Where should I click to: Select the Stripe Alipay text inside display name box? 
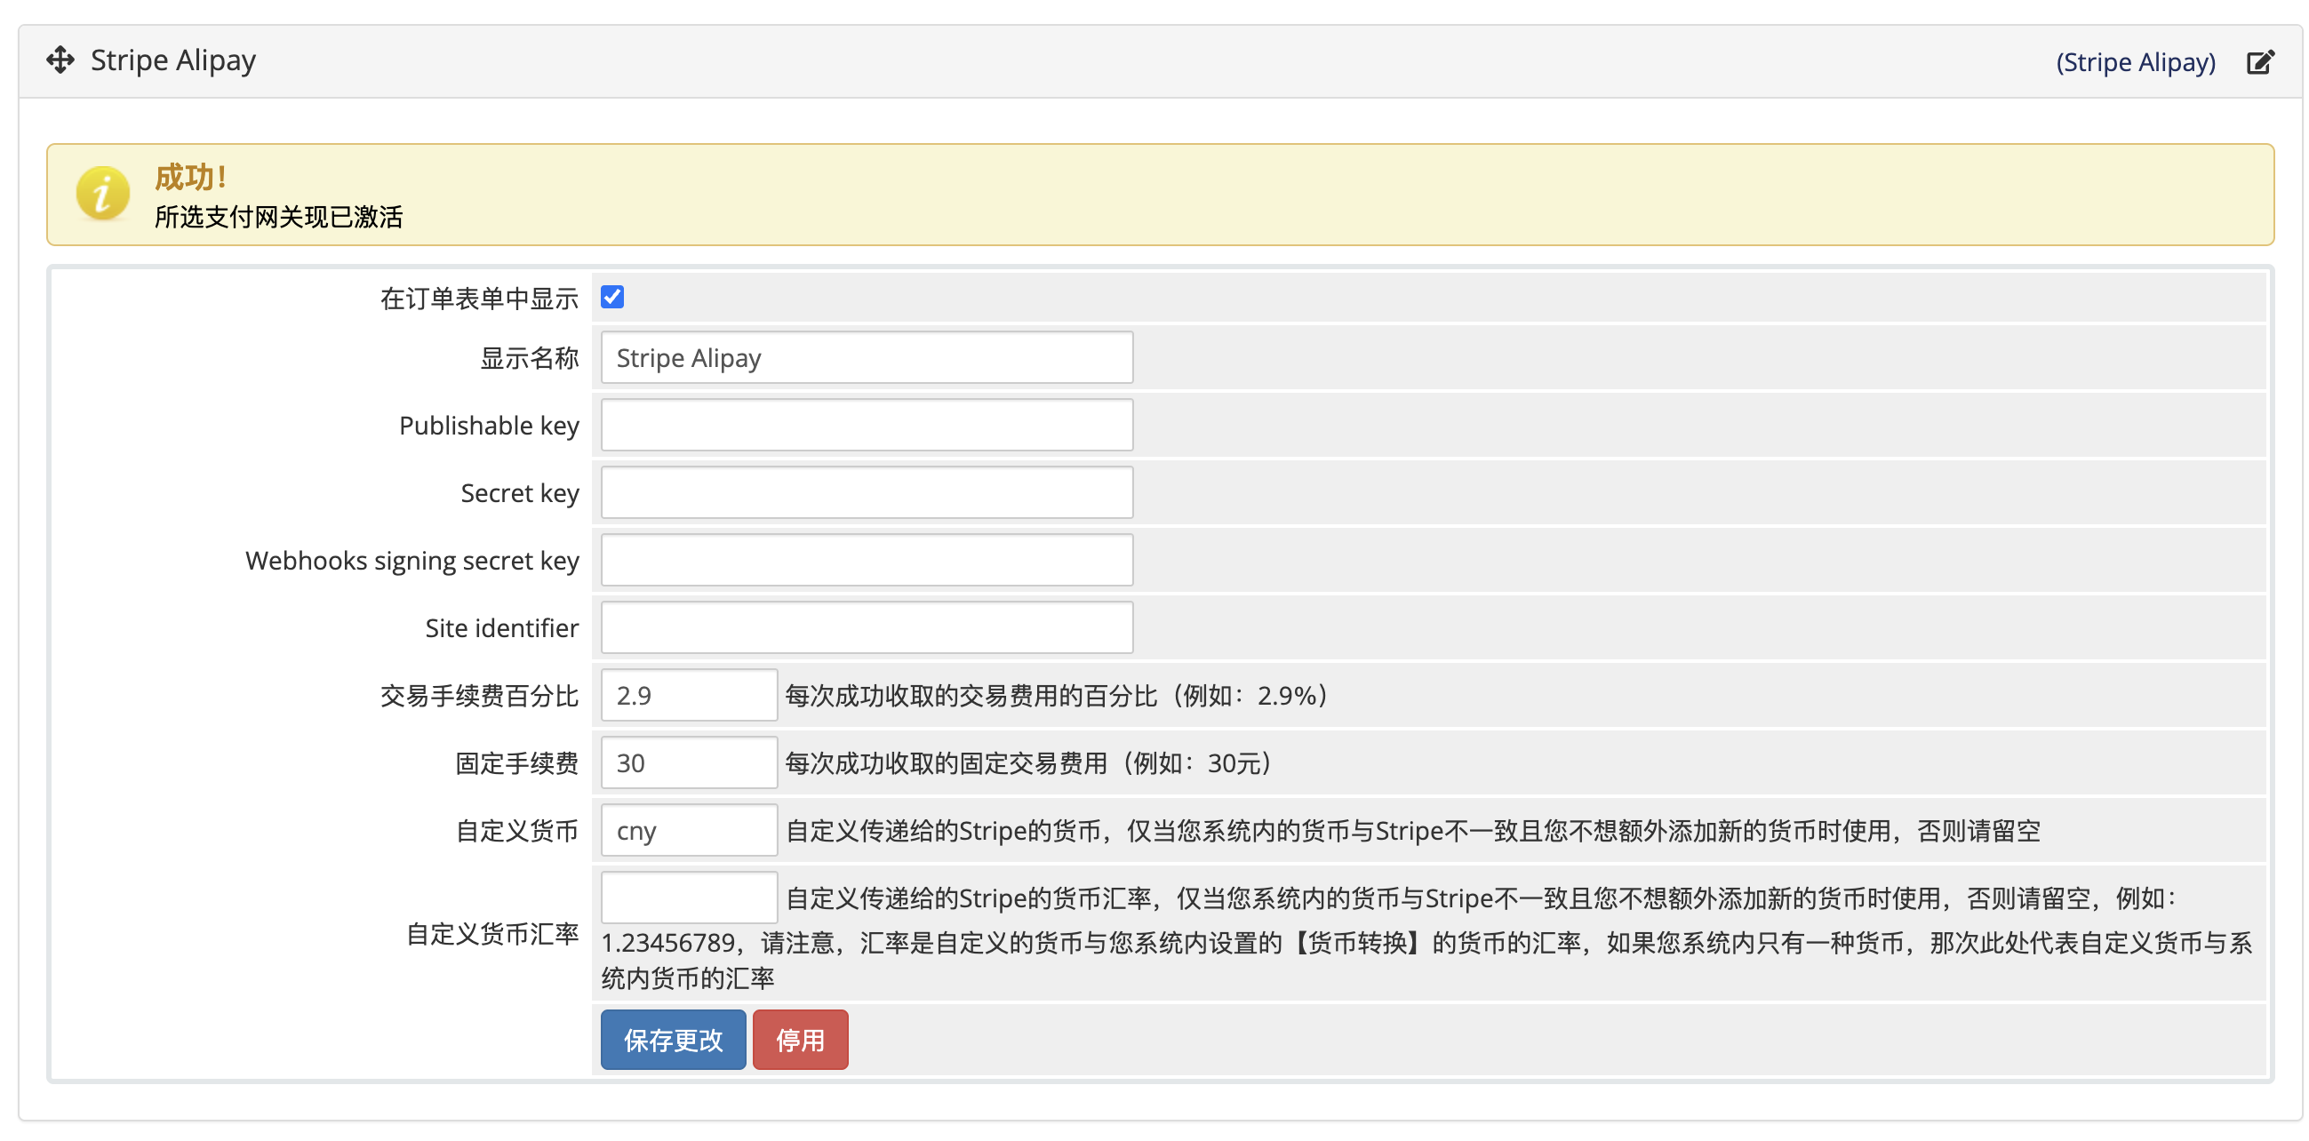(688, 357)
